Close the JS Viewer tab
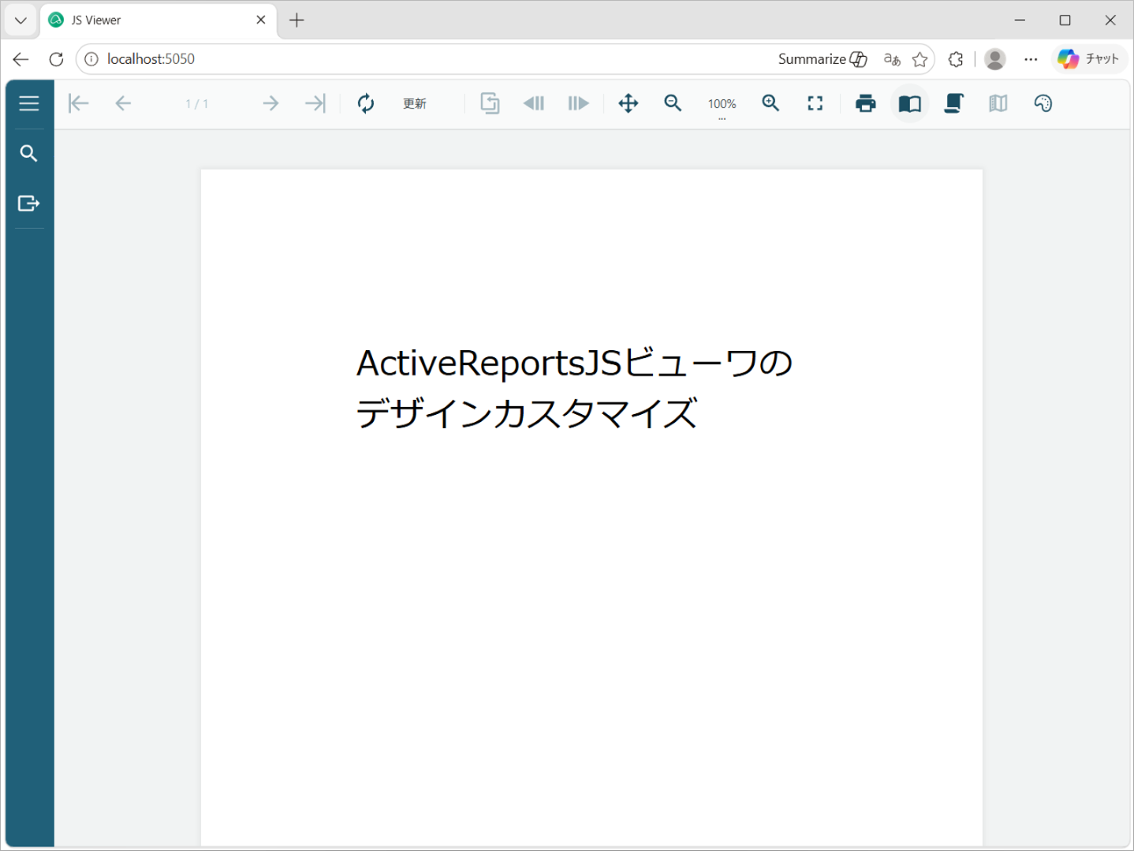1134x851 pixels. [x=261, y=21]
